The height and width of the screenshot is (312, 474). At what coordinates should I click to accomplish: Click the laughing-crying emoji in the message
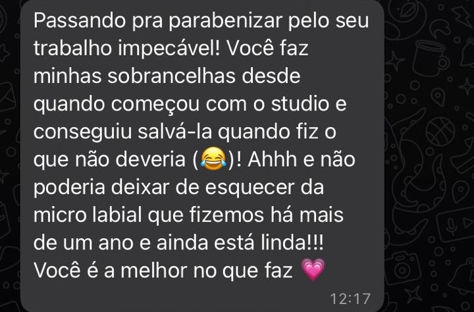click(213, 159)
